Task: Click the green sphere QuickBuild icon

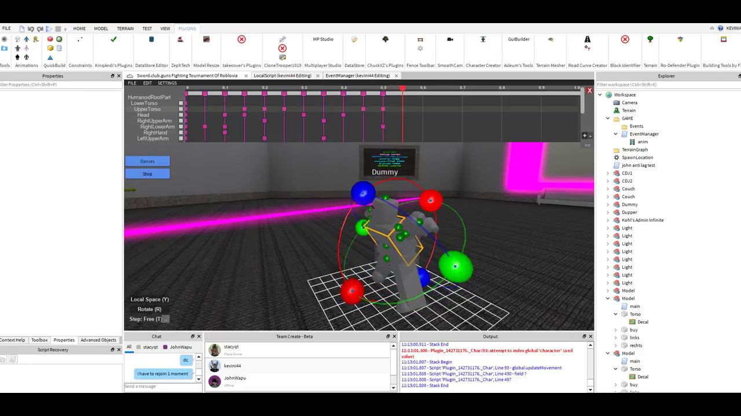Action: pos(59,39)
